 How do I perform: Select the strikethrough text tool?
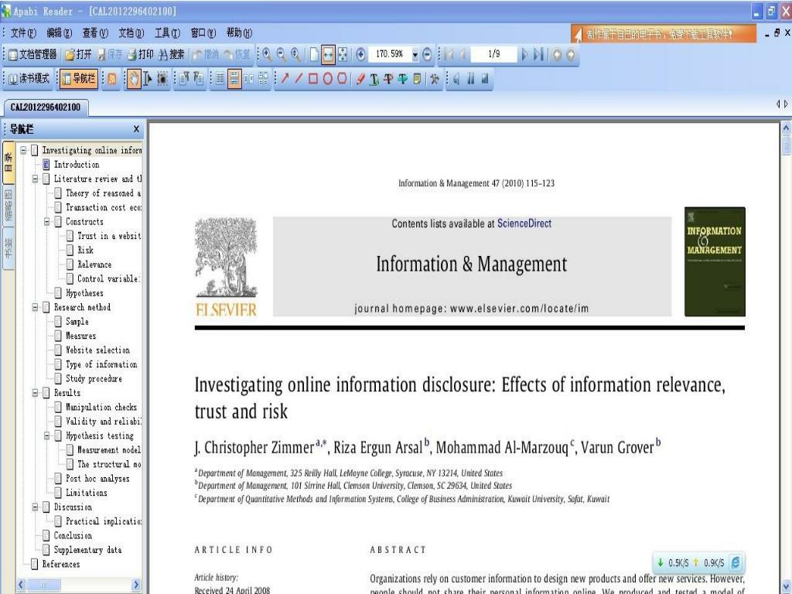pyautogui.click(x=388, y=79)
